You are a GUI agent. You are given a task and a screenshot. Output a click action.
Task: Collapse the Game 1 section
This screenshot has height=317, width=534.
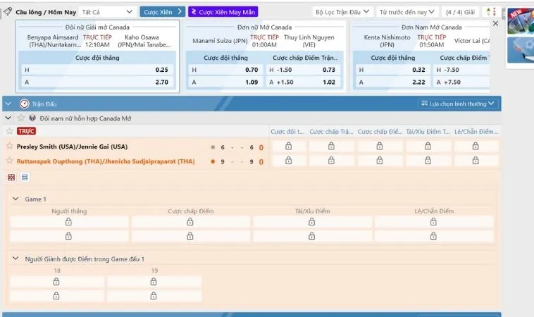point(15,199)
